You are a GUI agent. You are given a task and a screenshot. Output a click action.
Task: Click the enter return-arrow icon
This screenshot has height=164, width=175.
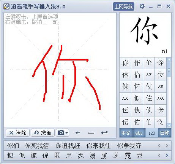pyautogui.click(x=104, y=133)
